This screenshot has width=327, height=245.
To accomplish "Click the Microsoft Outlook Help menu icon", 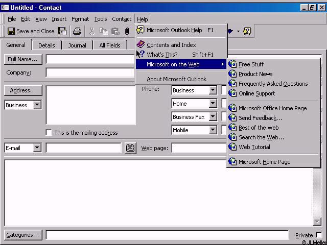I will (141, 30).
